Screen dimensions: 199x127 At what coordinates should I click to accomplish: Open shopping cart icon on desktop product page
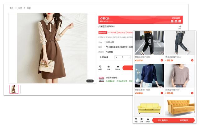118,67
